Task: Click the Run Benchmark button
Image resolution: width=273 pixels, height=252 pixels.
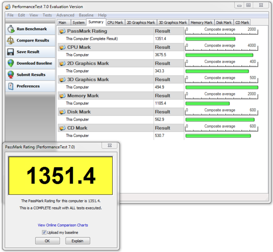Action: (x=30, y=29)
